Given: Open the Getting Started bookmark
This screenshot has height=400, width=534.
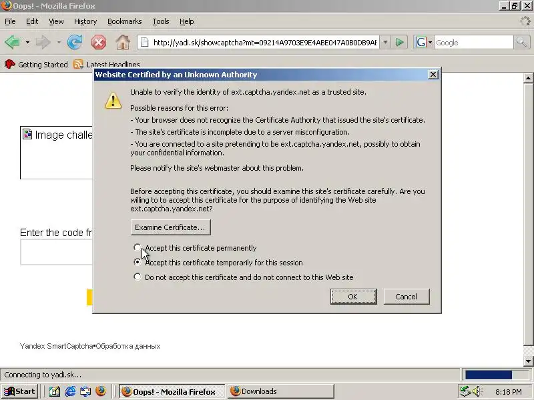Looking at the screenshot, I should click(36, 64).
